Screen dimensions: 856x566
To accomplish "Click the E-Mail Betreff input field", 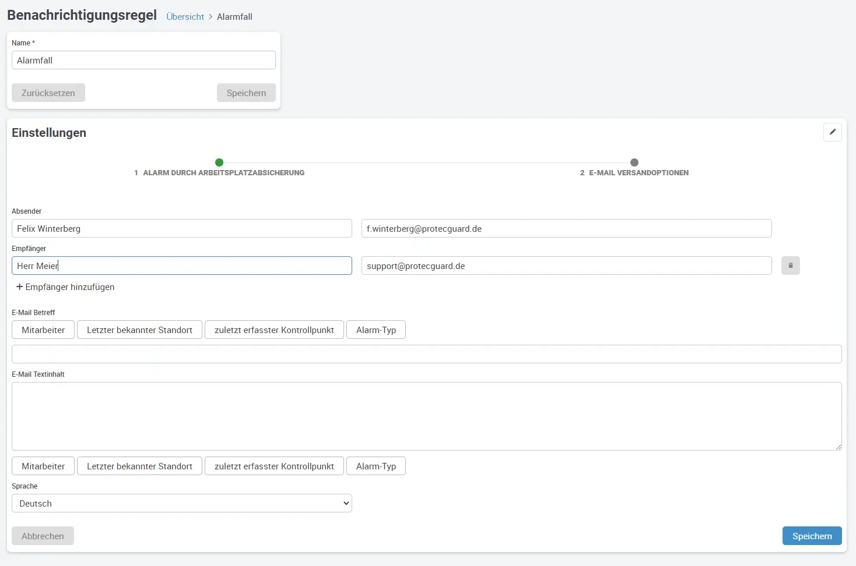I will (426, 354).
